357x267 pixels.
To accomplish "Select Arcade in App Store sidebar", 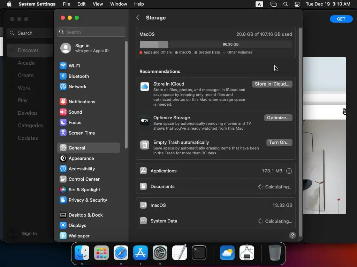I will pos(30,63).
